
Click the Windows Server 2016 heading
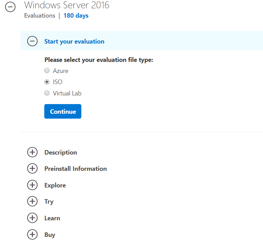point(67,5)
